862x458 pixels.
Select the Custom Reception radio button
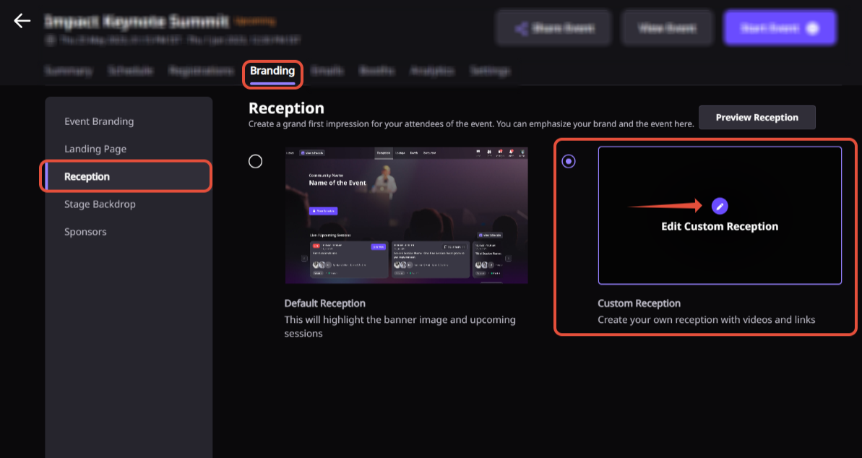coord(569,161)
